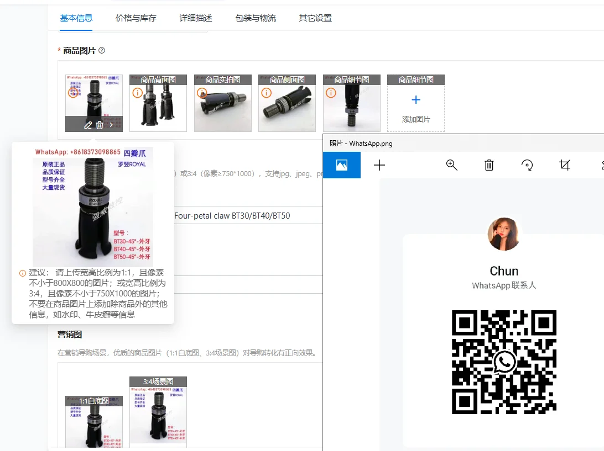Click the 添加图片 upload label

point(415,119)
